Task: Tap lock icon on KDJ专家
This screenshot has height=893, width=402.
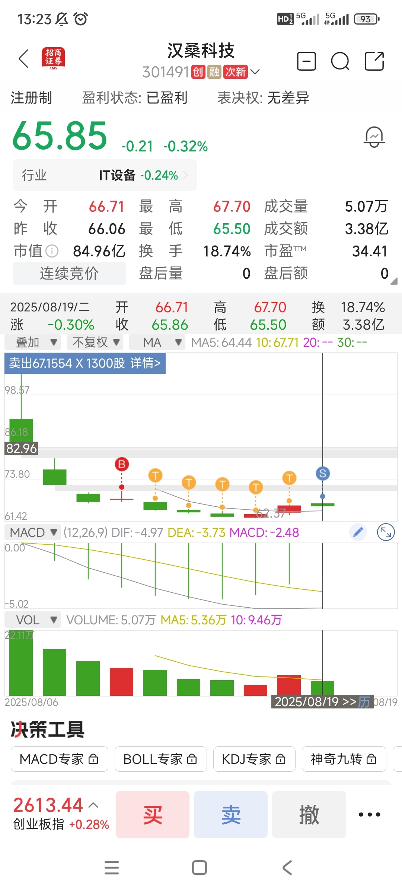Action: [280, 759]
